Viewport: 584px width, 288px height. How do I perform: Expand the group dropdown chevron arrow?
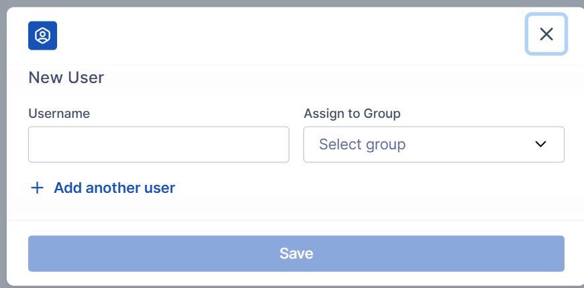click(541, 145)
